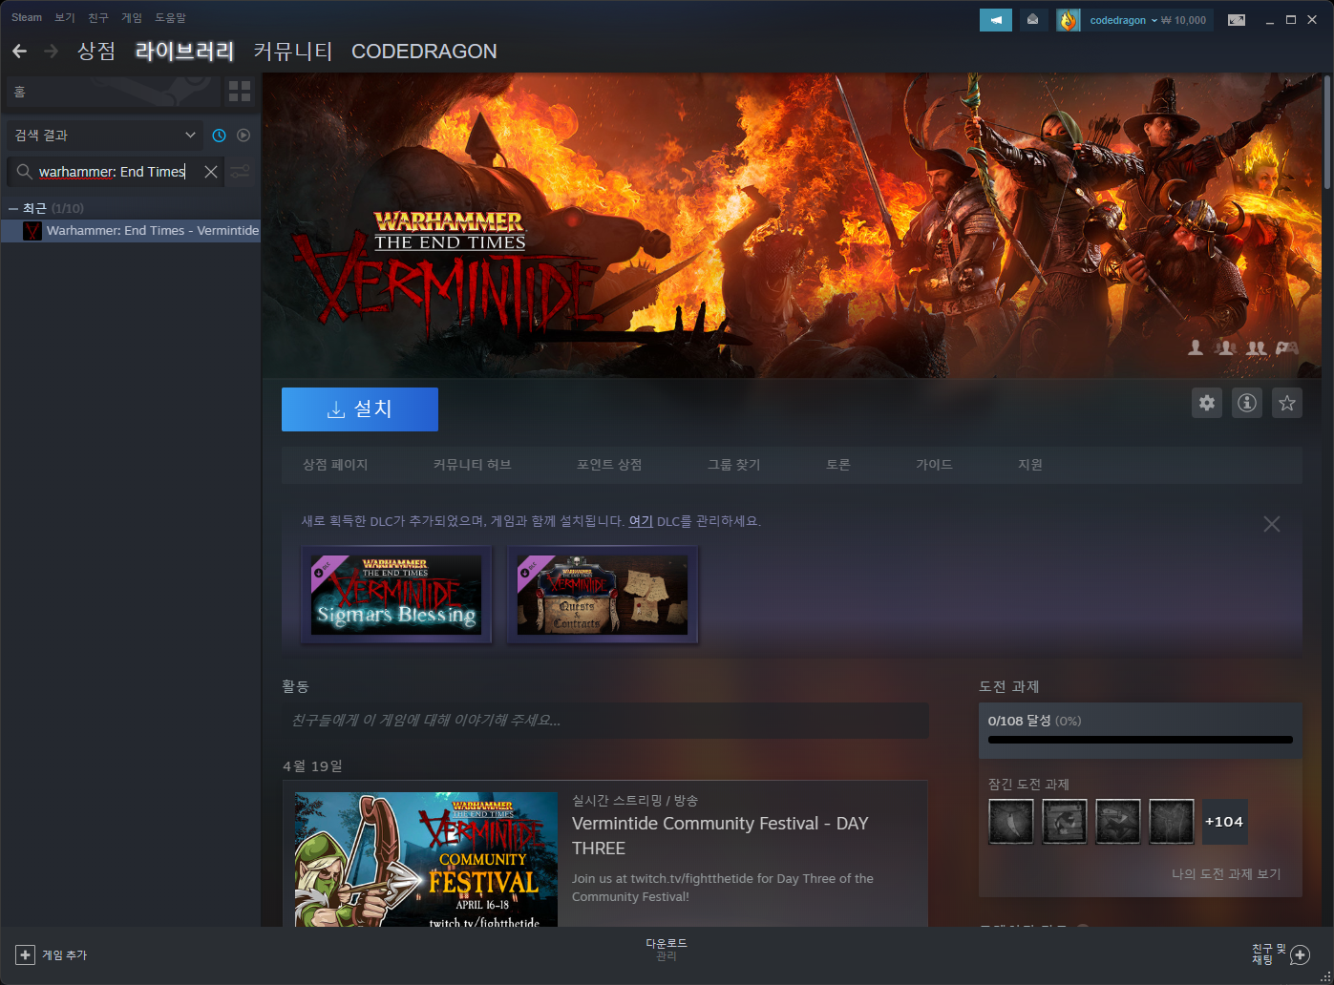
Task: Open the 지원 tab
Action: tap(1030, 465)
